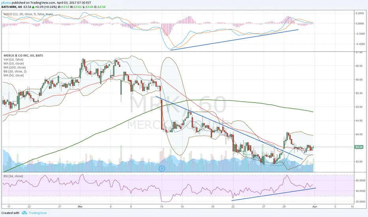368x217 pixels.
Task: Click the -0.4000 MACD axis label
Action: 360,44
